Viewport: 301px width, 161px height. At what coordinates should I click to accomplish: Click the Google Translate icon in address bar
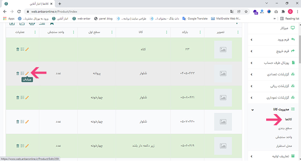232,12
